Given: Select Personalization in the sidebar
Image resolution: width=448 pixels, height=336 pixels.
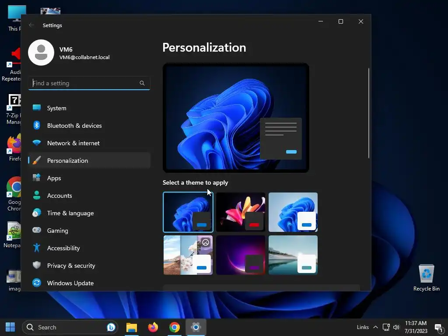Looking at the screenshot, I should tap(89, 160).
